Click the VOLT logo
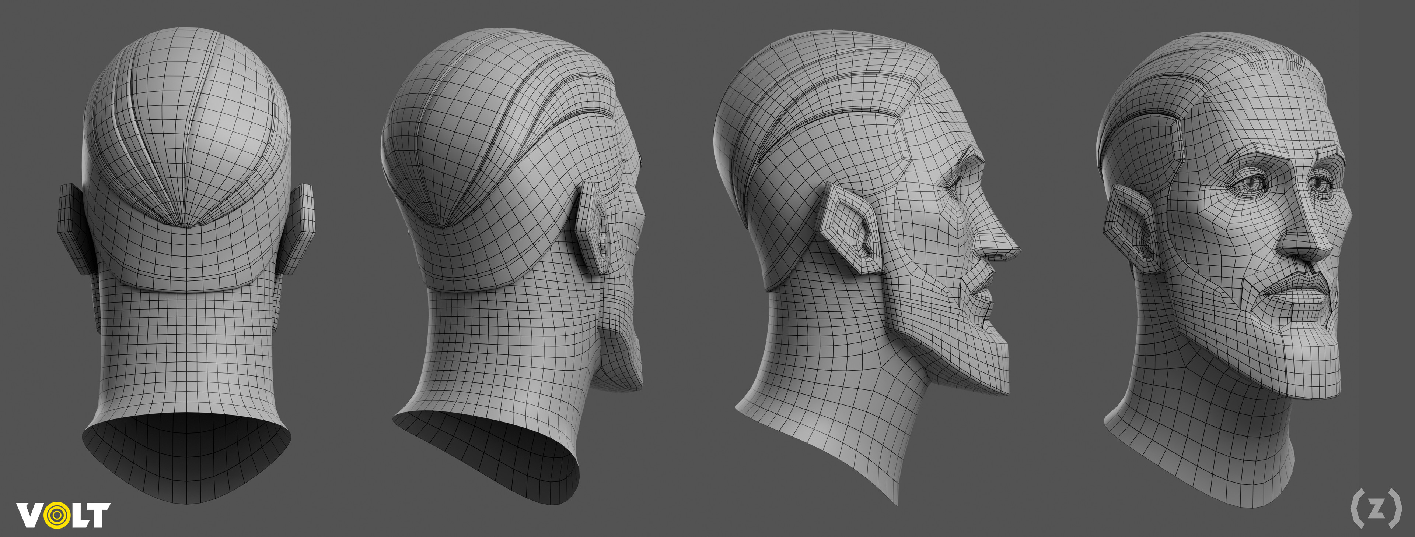The width and height of the screenshot is (1415, 537). point(63,515)
